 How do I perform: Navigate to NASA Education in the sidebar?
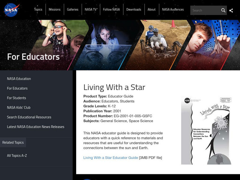point(19,79)
